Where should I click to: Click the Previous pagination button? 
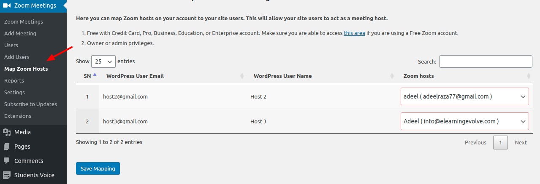coord(475,142)
